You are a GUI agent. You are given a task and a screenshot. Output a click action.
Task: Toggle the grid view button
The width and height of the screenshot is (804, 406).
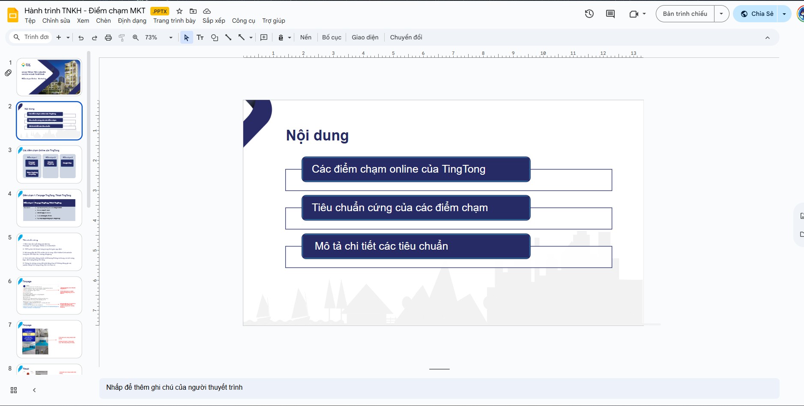coord(14,390)
